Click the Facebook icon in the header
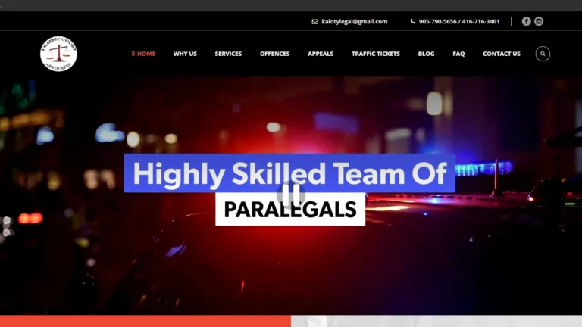Viewport: 582px width, 327px height. [x=527, y=21]
